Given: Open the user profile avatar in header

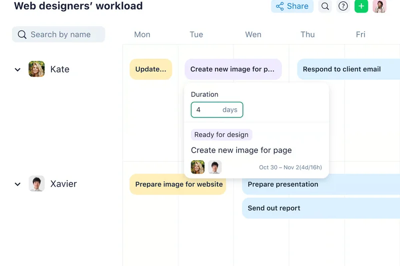Looking at the screenshot, I should 379,6.
